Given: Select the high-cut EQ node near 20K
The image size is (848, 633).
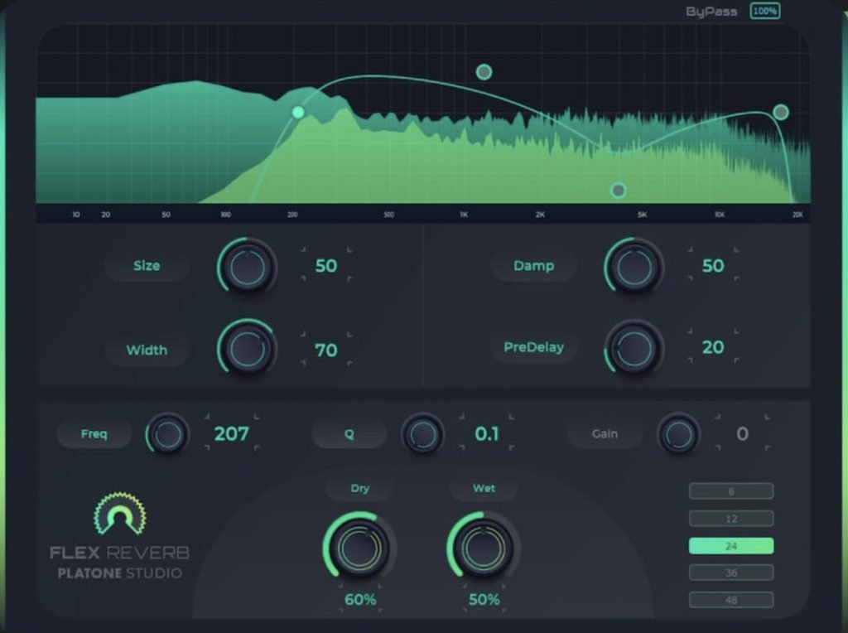Looking at the screenshot, I should [x=780, y=112].
